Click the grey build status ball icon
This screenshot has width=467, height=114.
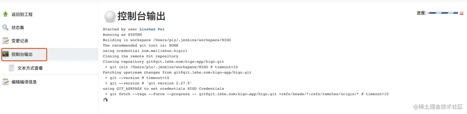[110, 17]
